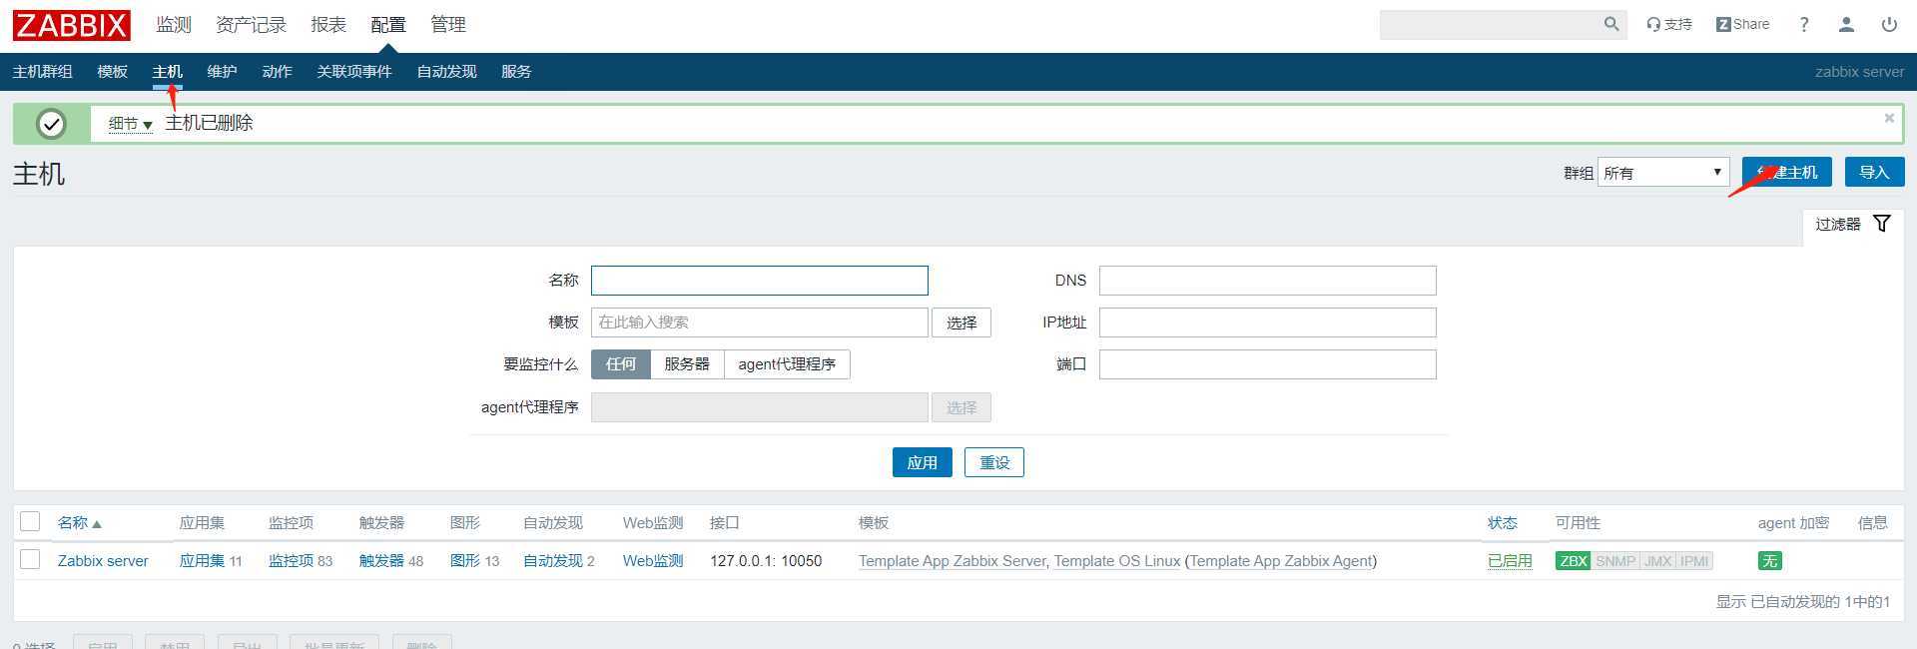
Task: Click the IPMI availability badge
Action: click(1694, 561)
